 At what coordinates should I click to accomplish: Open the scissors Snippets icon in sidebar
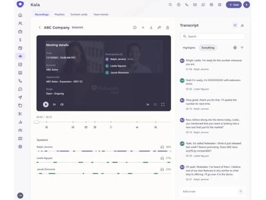pos(20,114)
